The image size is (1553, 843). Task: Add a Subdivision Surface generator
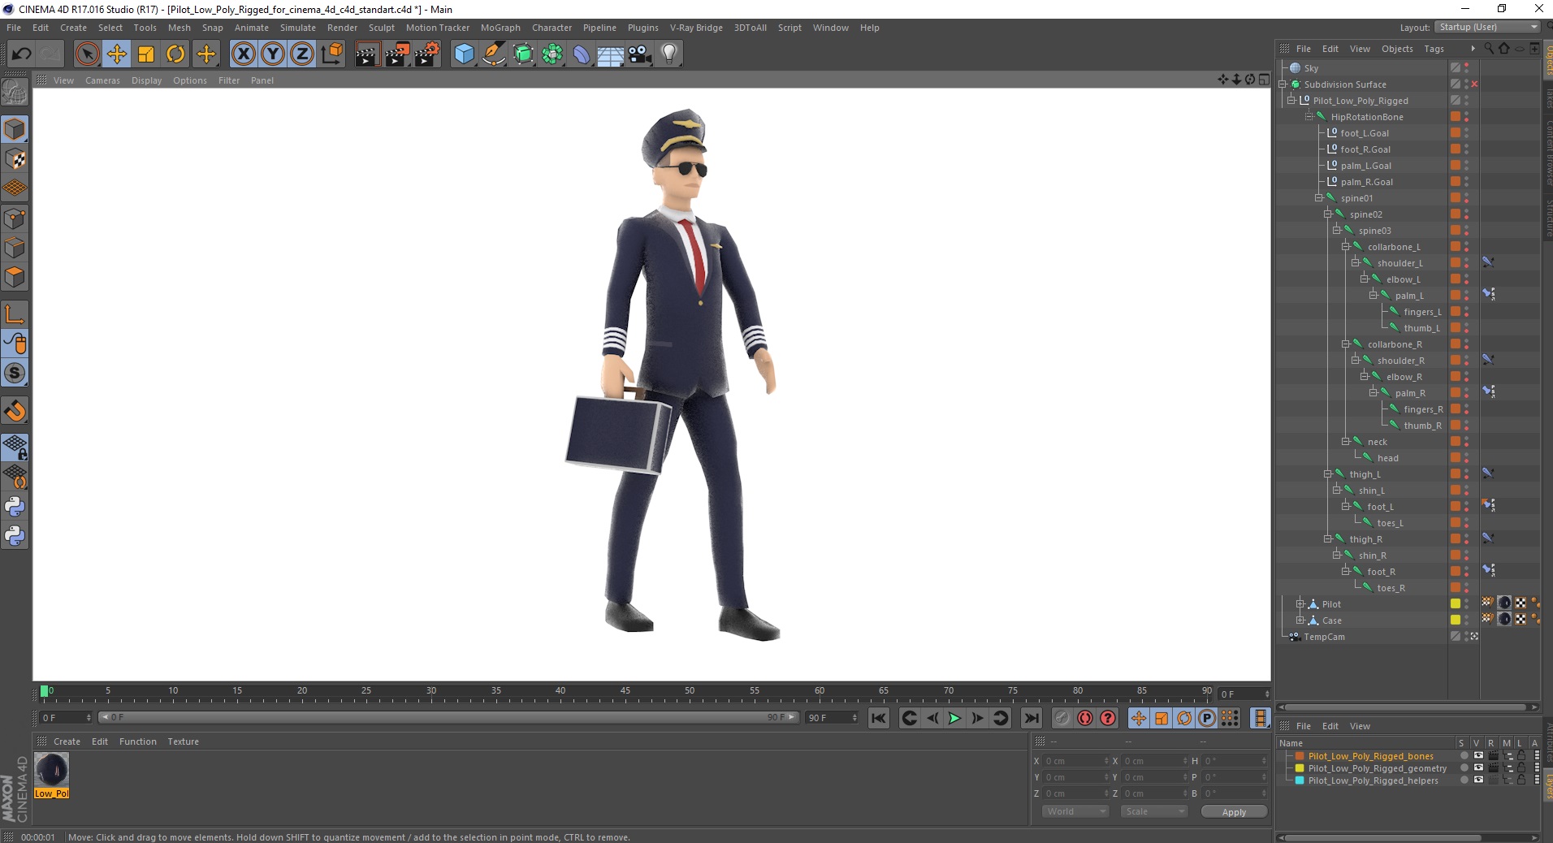tap(523, 54)
